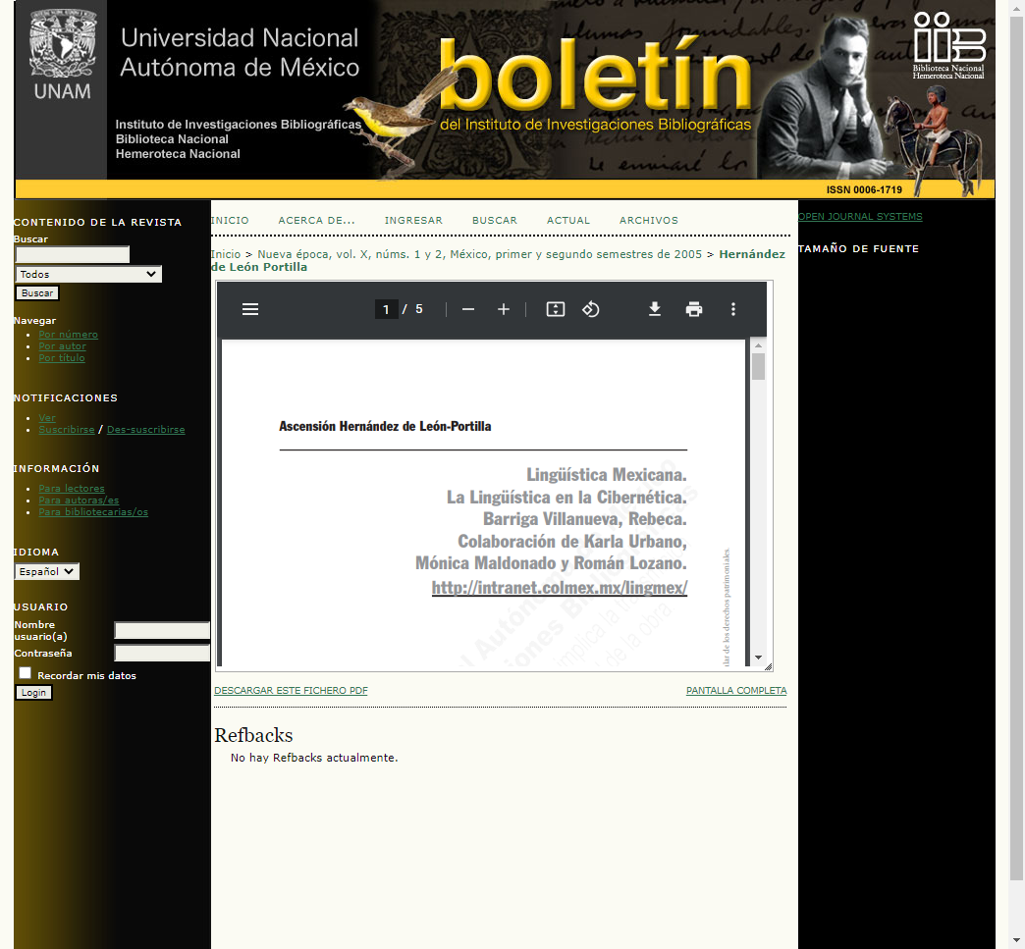Click the Des-suscribirse link

(145, 430)
